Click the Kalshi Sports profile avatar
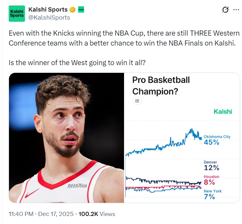 pyautogui.click(x=16, y=13)
